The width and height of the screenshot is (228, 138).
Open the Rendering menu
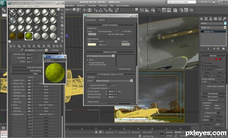point(81,6)
